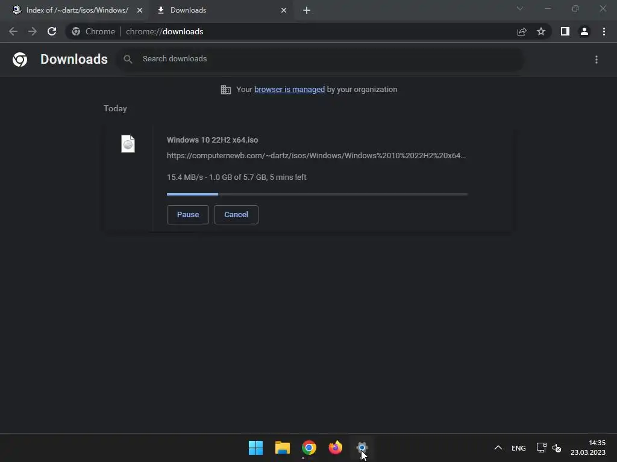Viewport: 617px width, 462px height.
Task: Open Downloads page more actions menu
Action: click(597, 60)
